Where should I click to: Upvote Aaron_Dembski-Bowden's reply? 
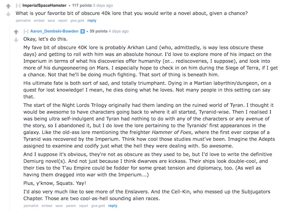pyautogui.click(x=16, y=32)
